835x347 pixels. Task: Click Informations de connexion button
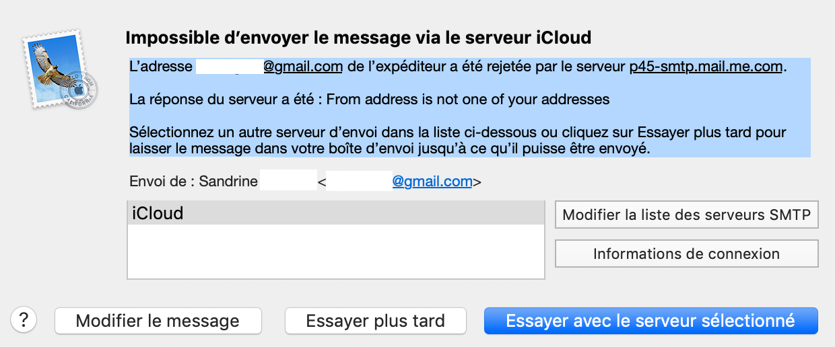click(x=686, y=254)
